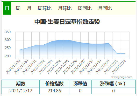The height and width of the screenshot is (96, 137).
Task: Click the 2021/12/03 x-axis label
Action: [x=46, y=67]
